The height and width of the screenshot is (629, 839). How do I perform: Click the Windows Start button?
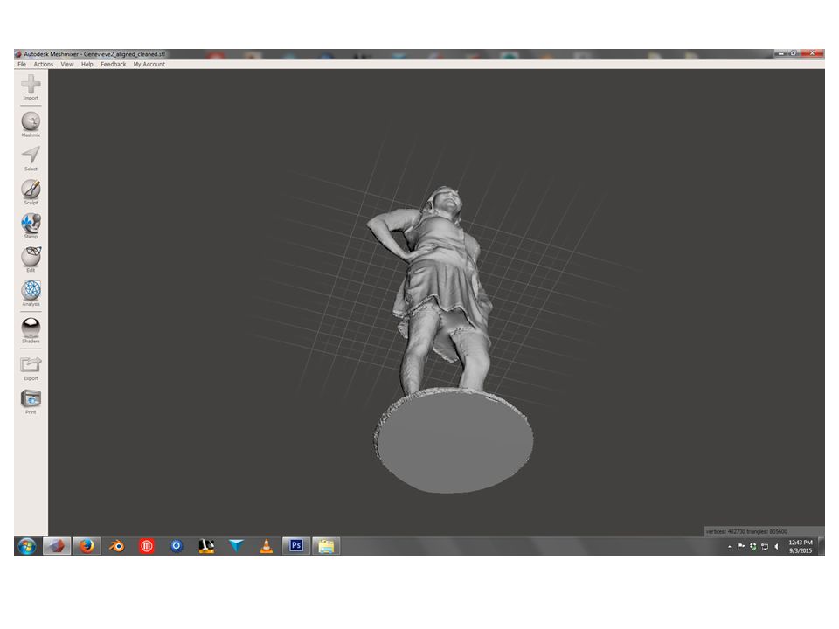pyautogui.click(x=27, y=546)
